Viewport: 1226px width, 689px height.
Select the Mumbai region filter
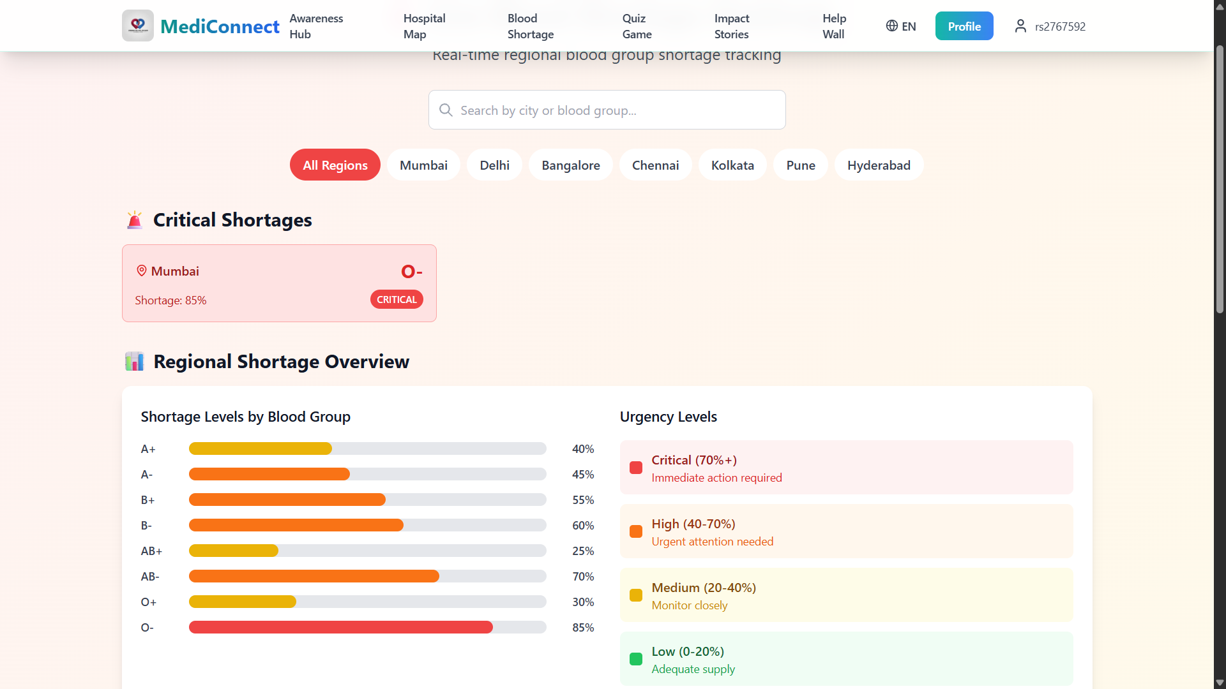423,165
